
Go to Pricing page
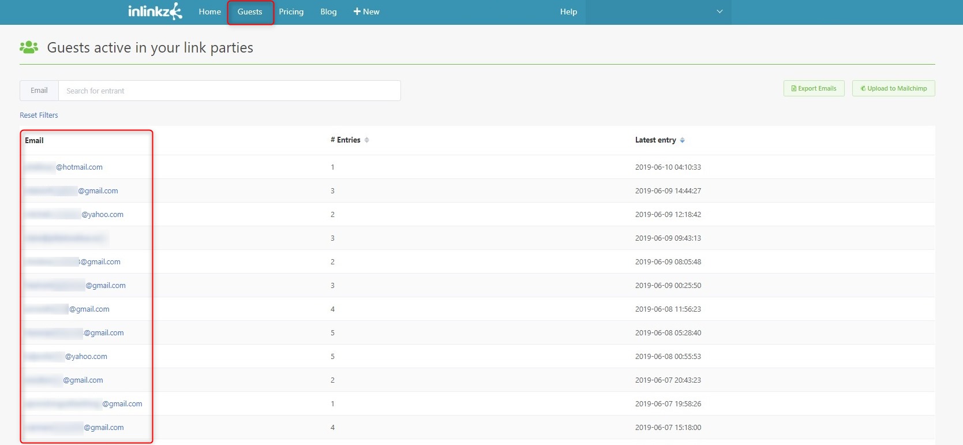point(291,12)
